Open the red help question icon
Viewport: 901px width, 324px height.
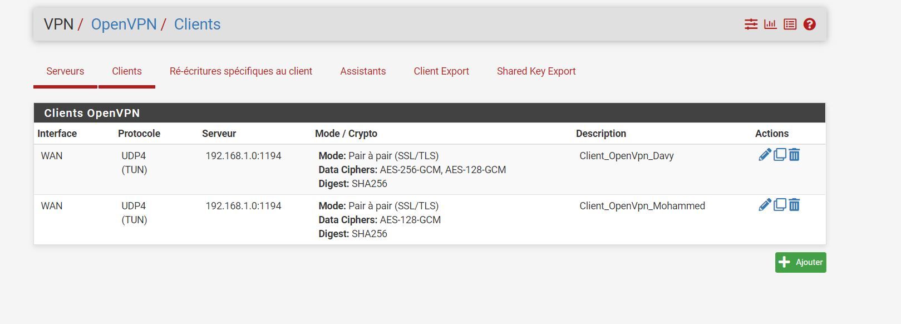(810, 24)
